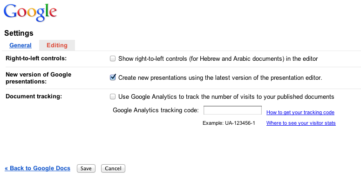Open 'How to get your tracking code' link
This screenshot has height=186, width=361.
click(x=300, y=112)
